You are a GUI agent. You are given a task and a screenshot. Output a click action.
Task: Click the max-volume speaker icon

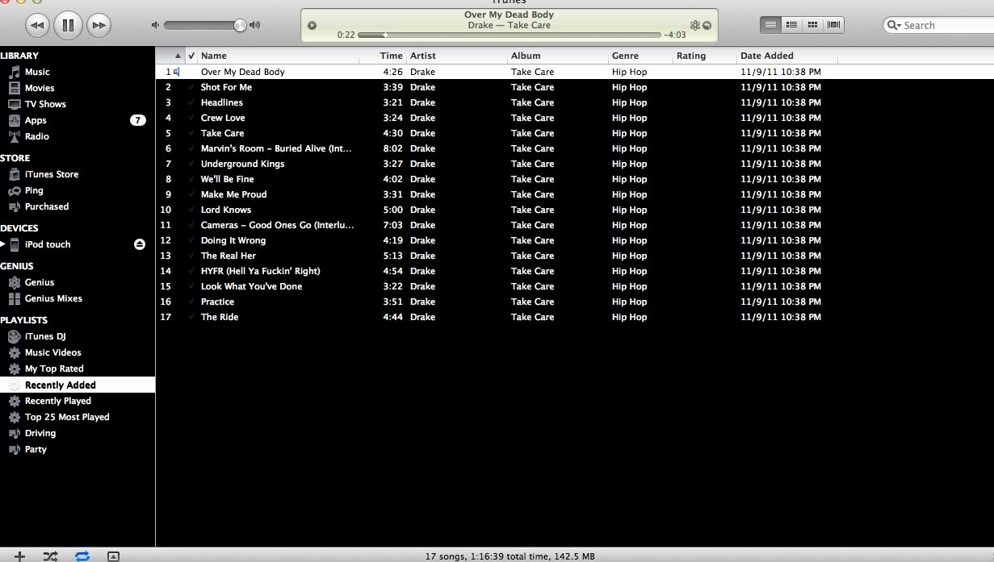(x=255, y=25)
